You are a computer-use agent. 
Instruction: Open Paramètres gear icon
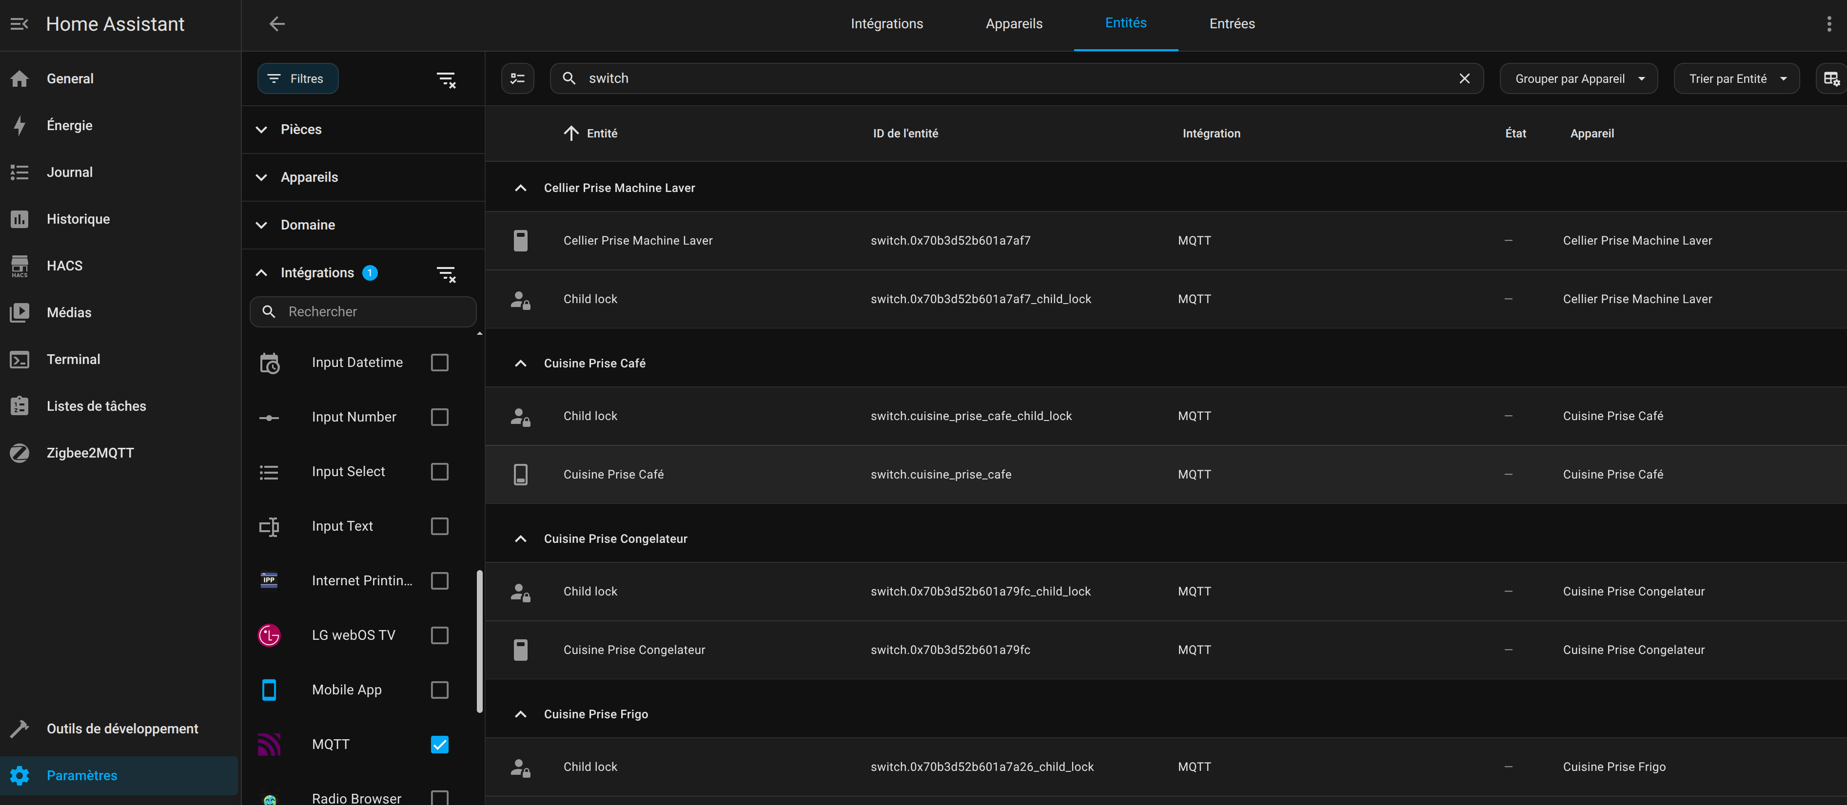point(20,775)
